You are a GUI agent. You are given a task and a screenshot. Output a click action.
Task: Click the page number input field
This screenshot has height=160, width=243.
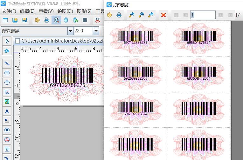203,15
